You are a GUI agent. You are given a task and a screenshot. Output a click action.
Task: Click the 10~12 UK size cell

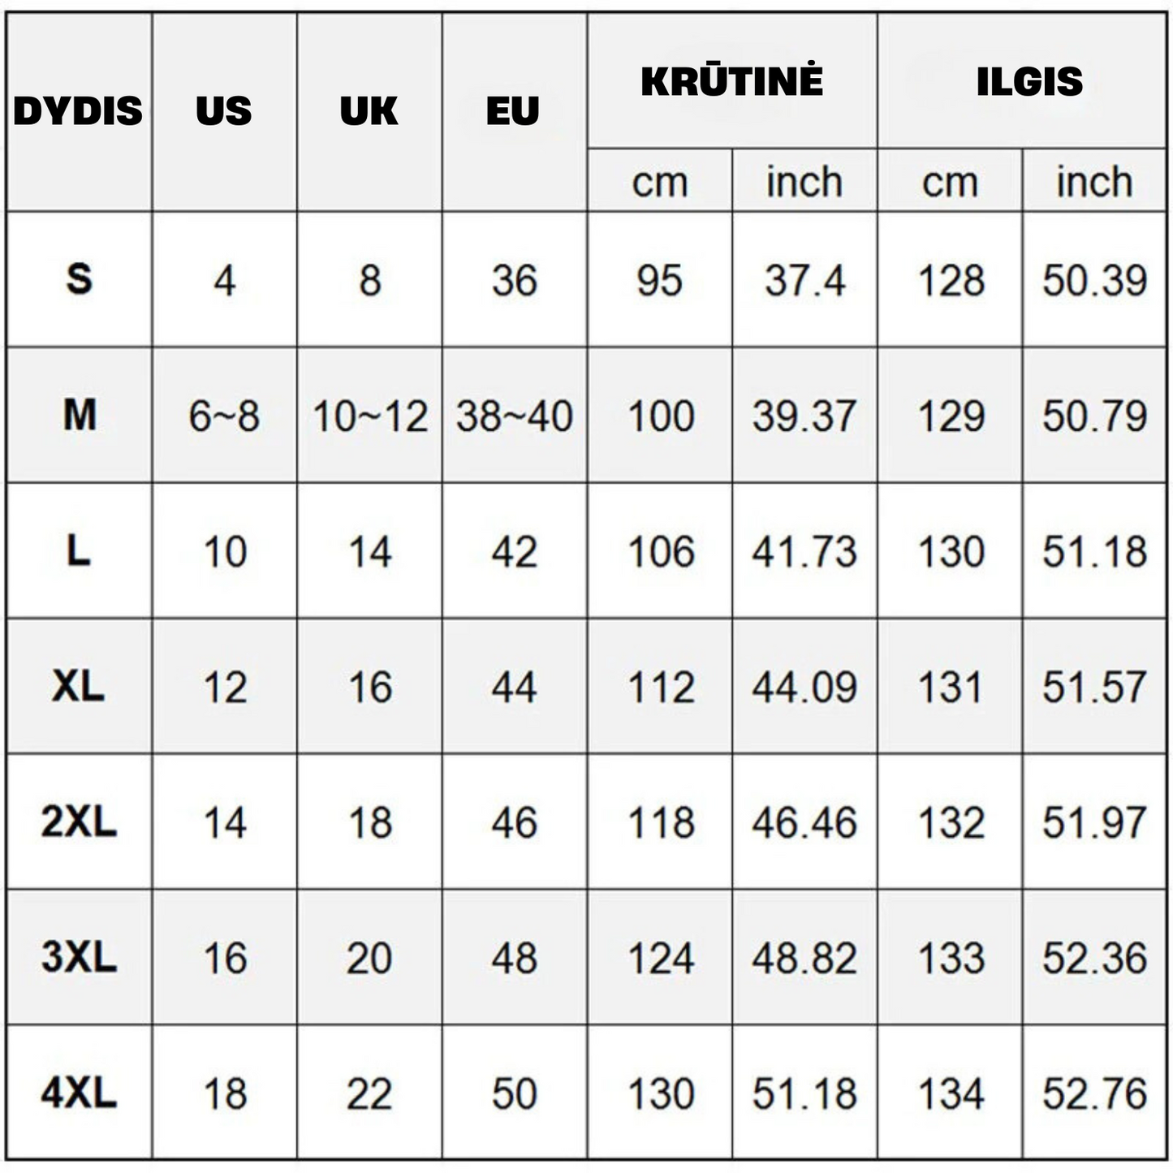(x=370, y=416)
